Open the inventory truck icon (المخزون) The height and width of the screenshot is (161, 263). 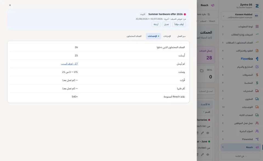coord(257,99)
